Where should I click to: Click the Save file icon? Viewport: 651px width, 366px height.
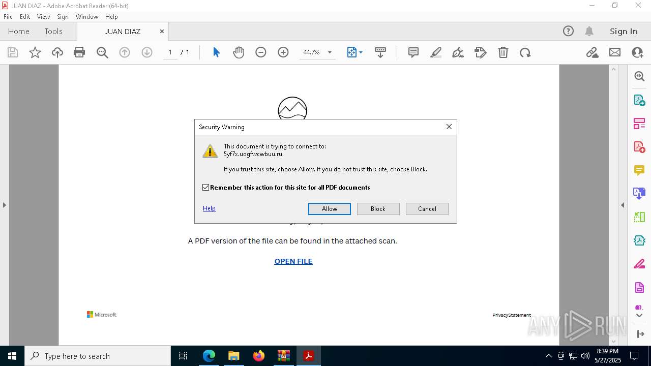pos(13,52)
